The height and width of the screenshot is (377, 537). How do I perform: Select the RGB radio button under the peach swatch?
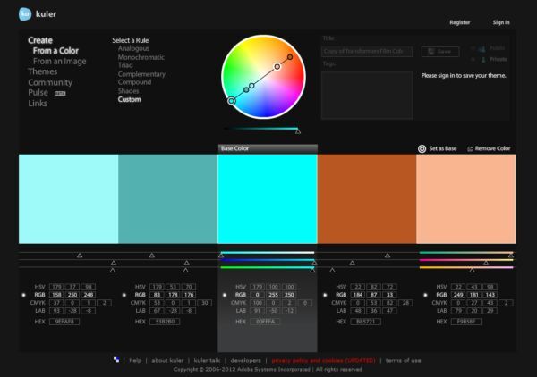click(x=424, y=293)
